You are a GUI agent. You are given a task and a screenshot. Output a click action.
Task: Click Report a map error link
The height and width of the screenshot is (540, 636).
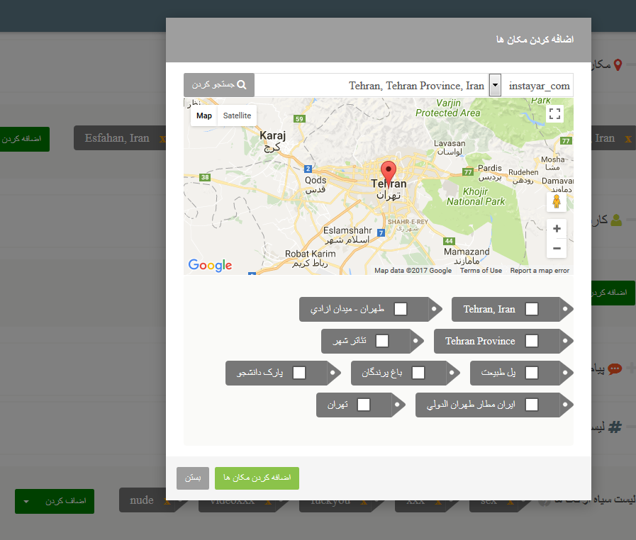540,271
